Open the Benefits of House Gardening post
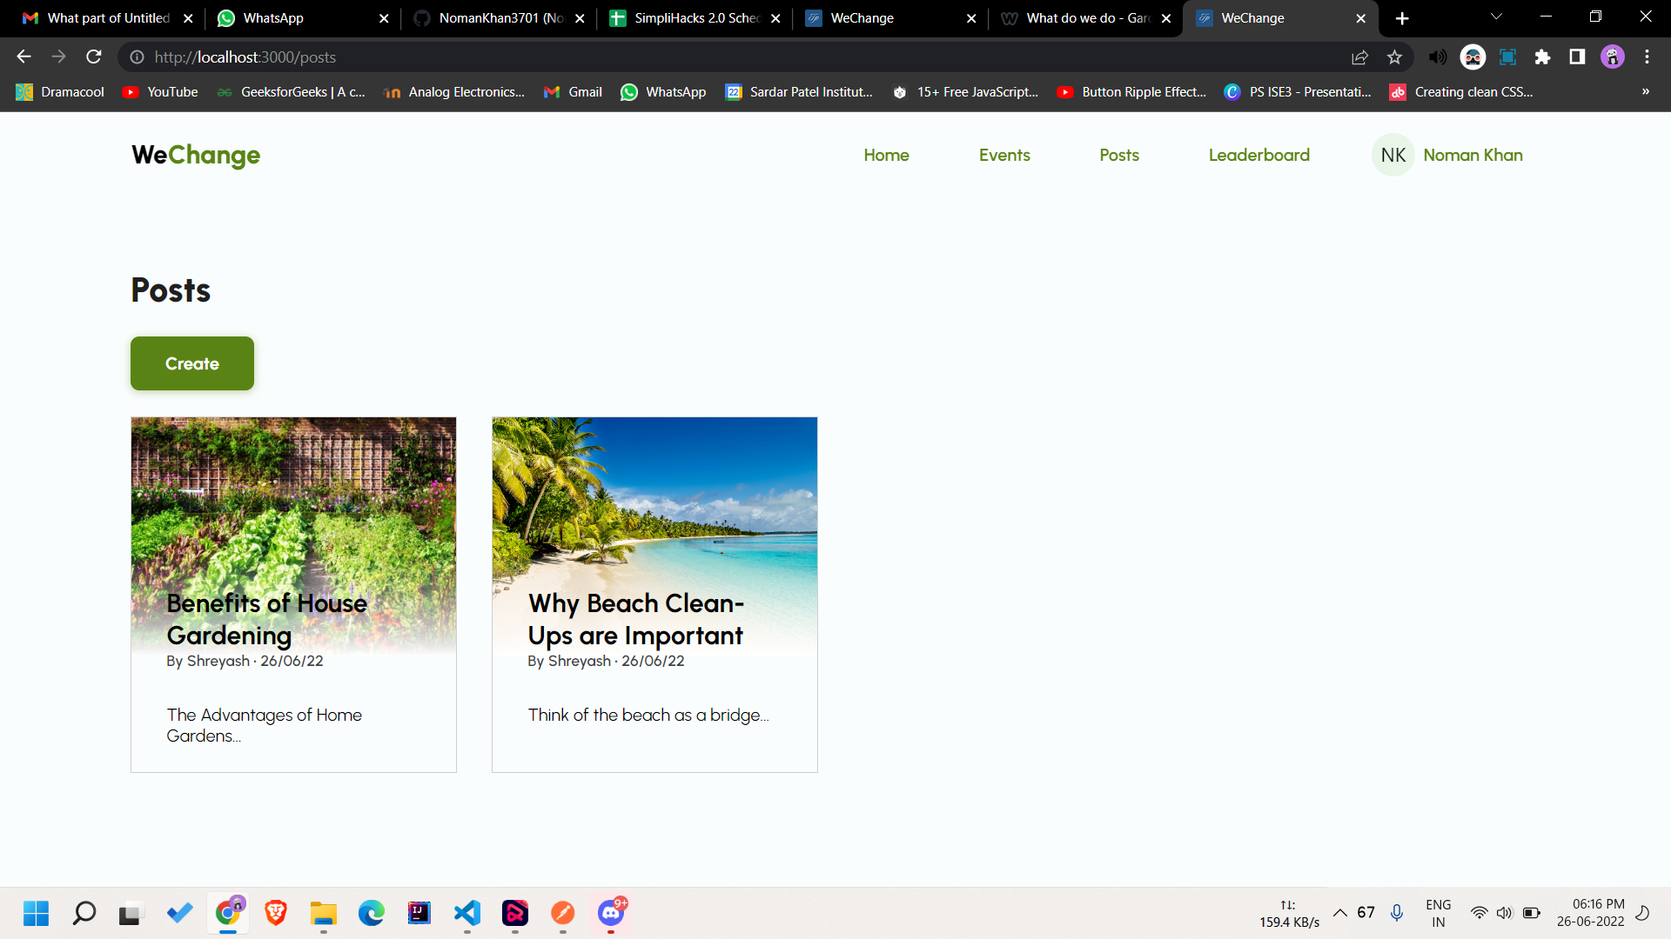Viewport: 1671px width, 939px height. 266,618
